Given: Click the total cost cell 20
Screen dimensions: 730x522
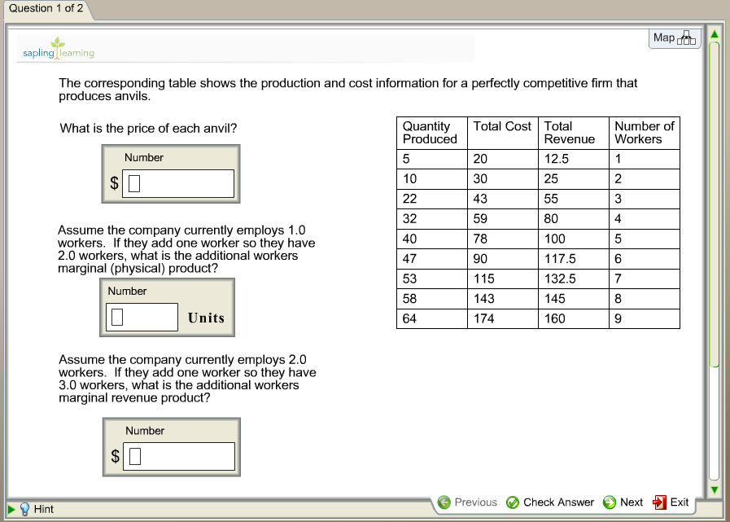Looking at the screenshot, I should [x=503, y=159].
